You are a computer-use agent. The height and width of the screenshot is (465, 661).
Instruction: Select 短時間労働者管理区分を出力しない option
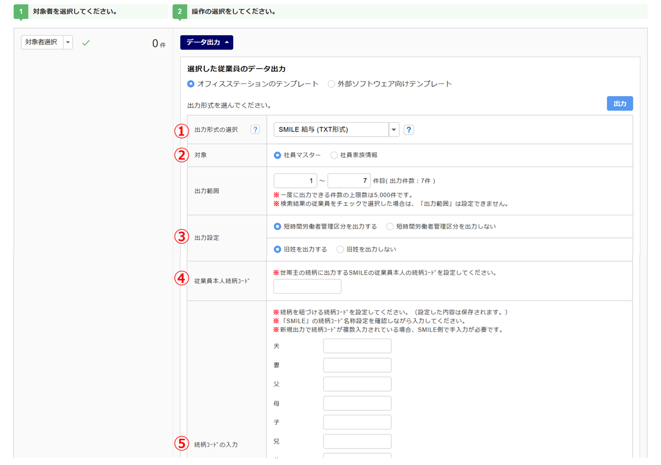[x=390, y=226]
